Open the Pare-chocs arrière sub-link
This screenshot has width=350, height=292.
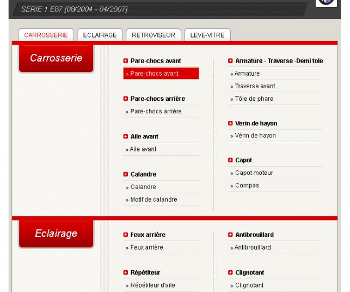(x=156, y=111)
